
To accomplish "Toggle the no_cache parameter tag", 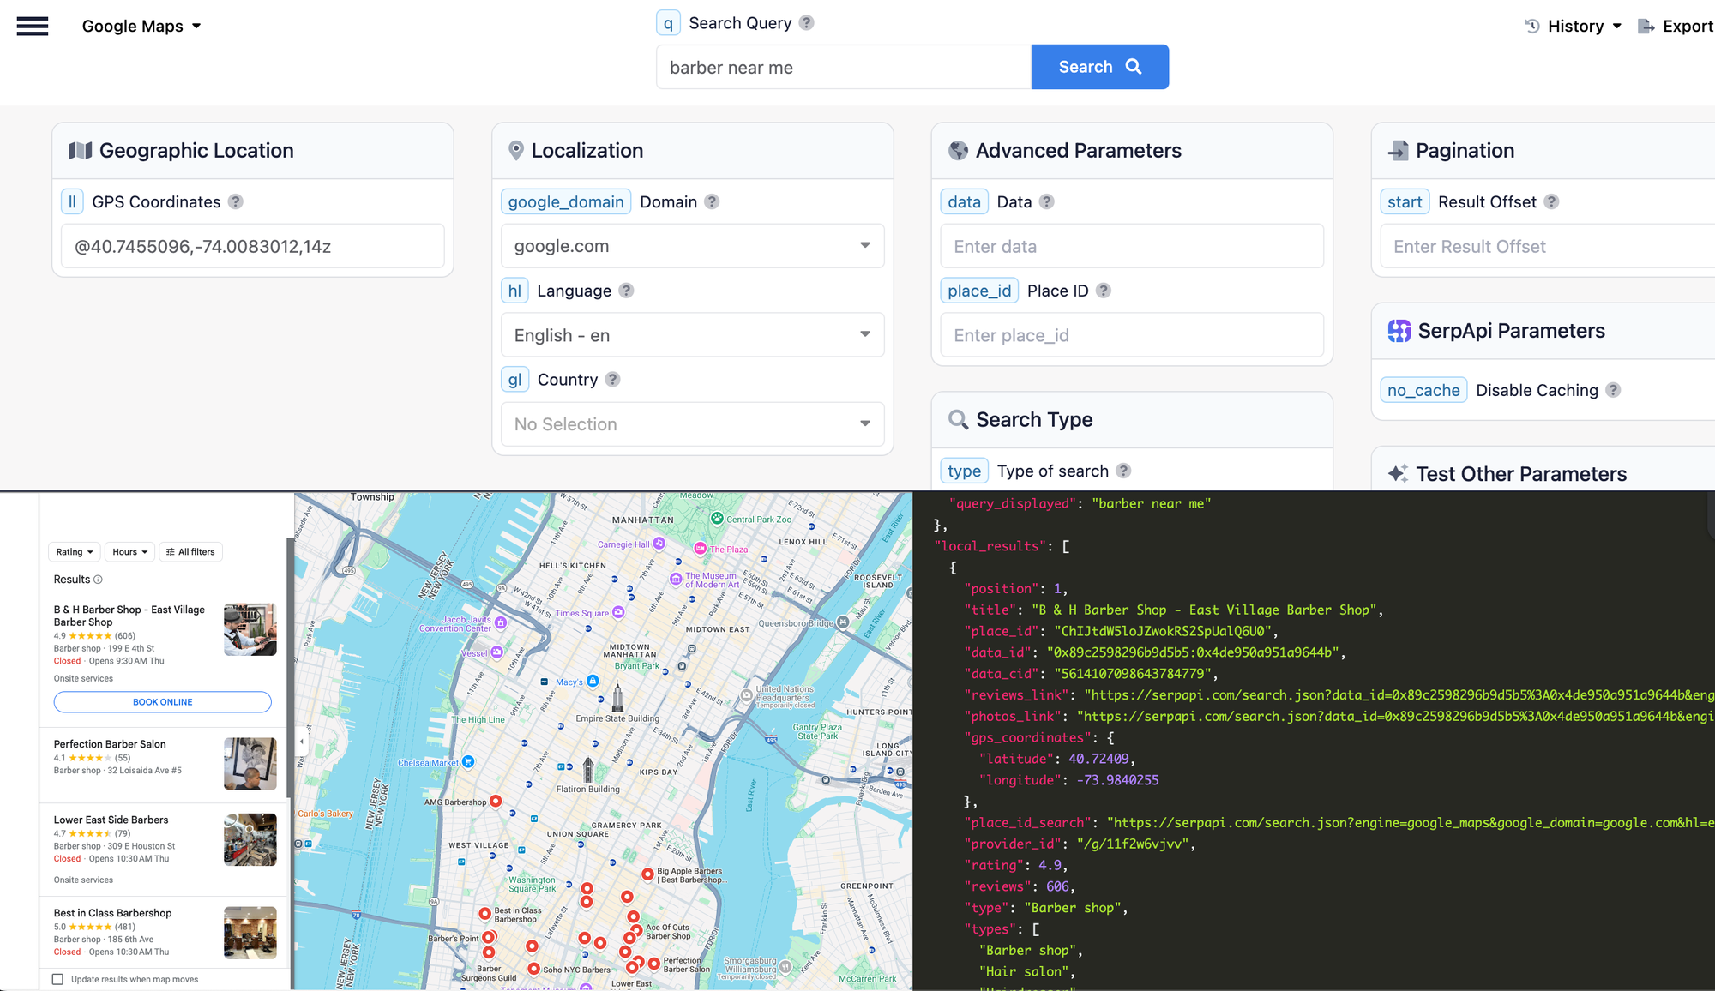I will [x=1423, y=390].
